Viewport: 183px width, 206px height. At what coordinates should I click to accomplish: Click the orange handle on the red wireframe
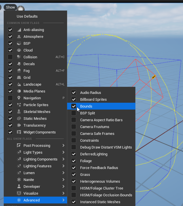[x=154, y=77]
